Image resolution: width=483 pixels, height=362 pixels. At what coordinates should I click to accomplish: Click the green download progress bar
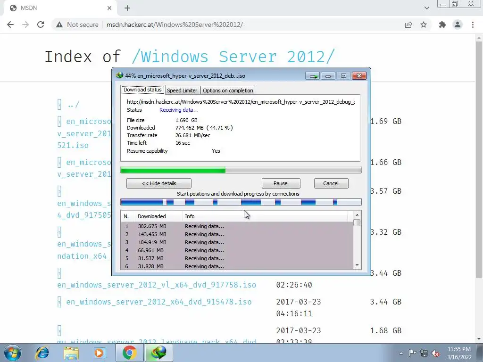pyautogui.click(x=241, y=170)
